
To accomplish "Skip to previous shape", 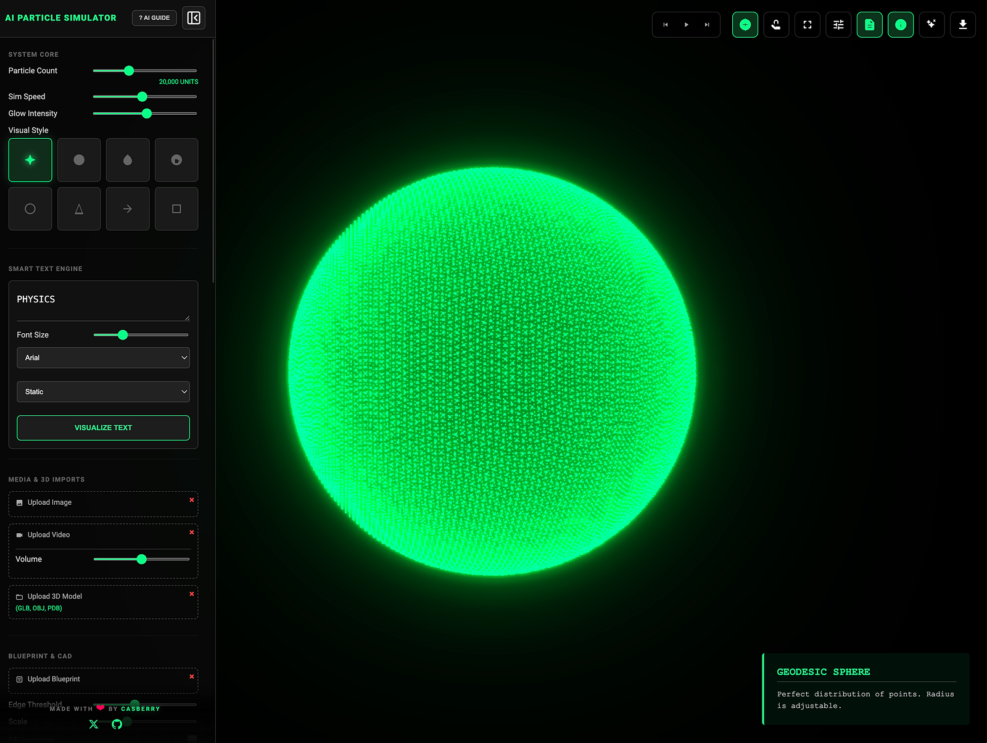I will pyautogui.click(x=666, y=25).
